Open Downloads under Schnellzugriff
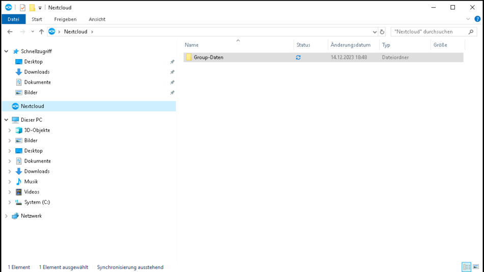This screenshot has width=484, height=272. [37, 72]
